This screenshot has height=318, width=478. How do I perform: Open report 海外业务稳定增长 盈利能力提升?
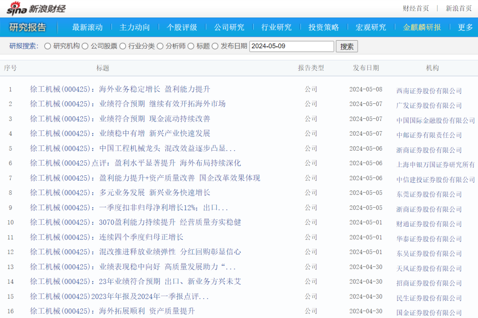120,89
